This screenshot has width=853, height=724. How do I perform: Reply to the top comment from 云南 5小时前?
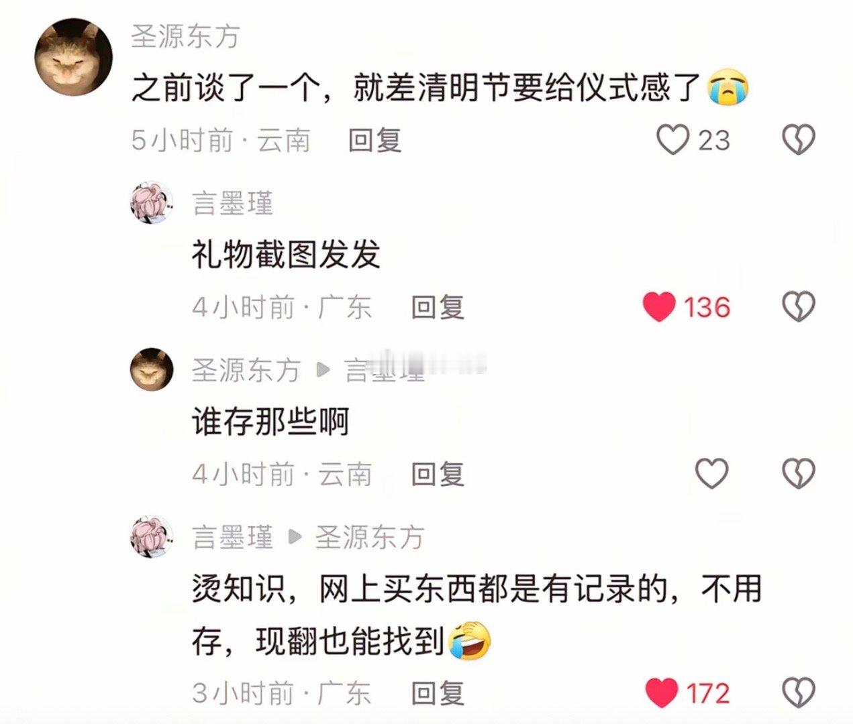click(374, 140)
